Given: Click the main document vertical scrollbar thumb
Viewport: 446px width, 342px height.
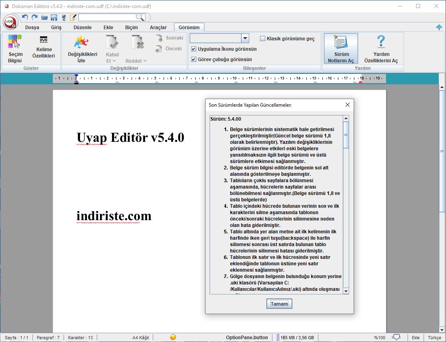Looking at the screenshot, I should point(442,151).
